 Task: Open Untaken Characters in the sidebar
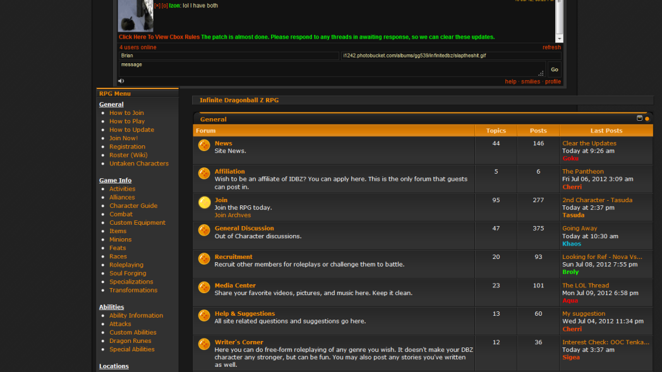pos(139,163)
